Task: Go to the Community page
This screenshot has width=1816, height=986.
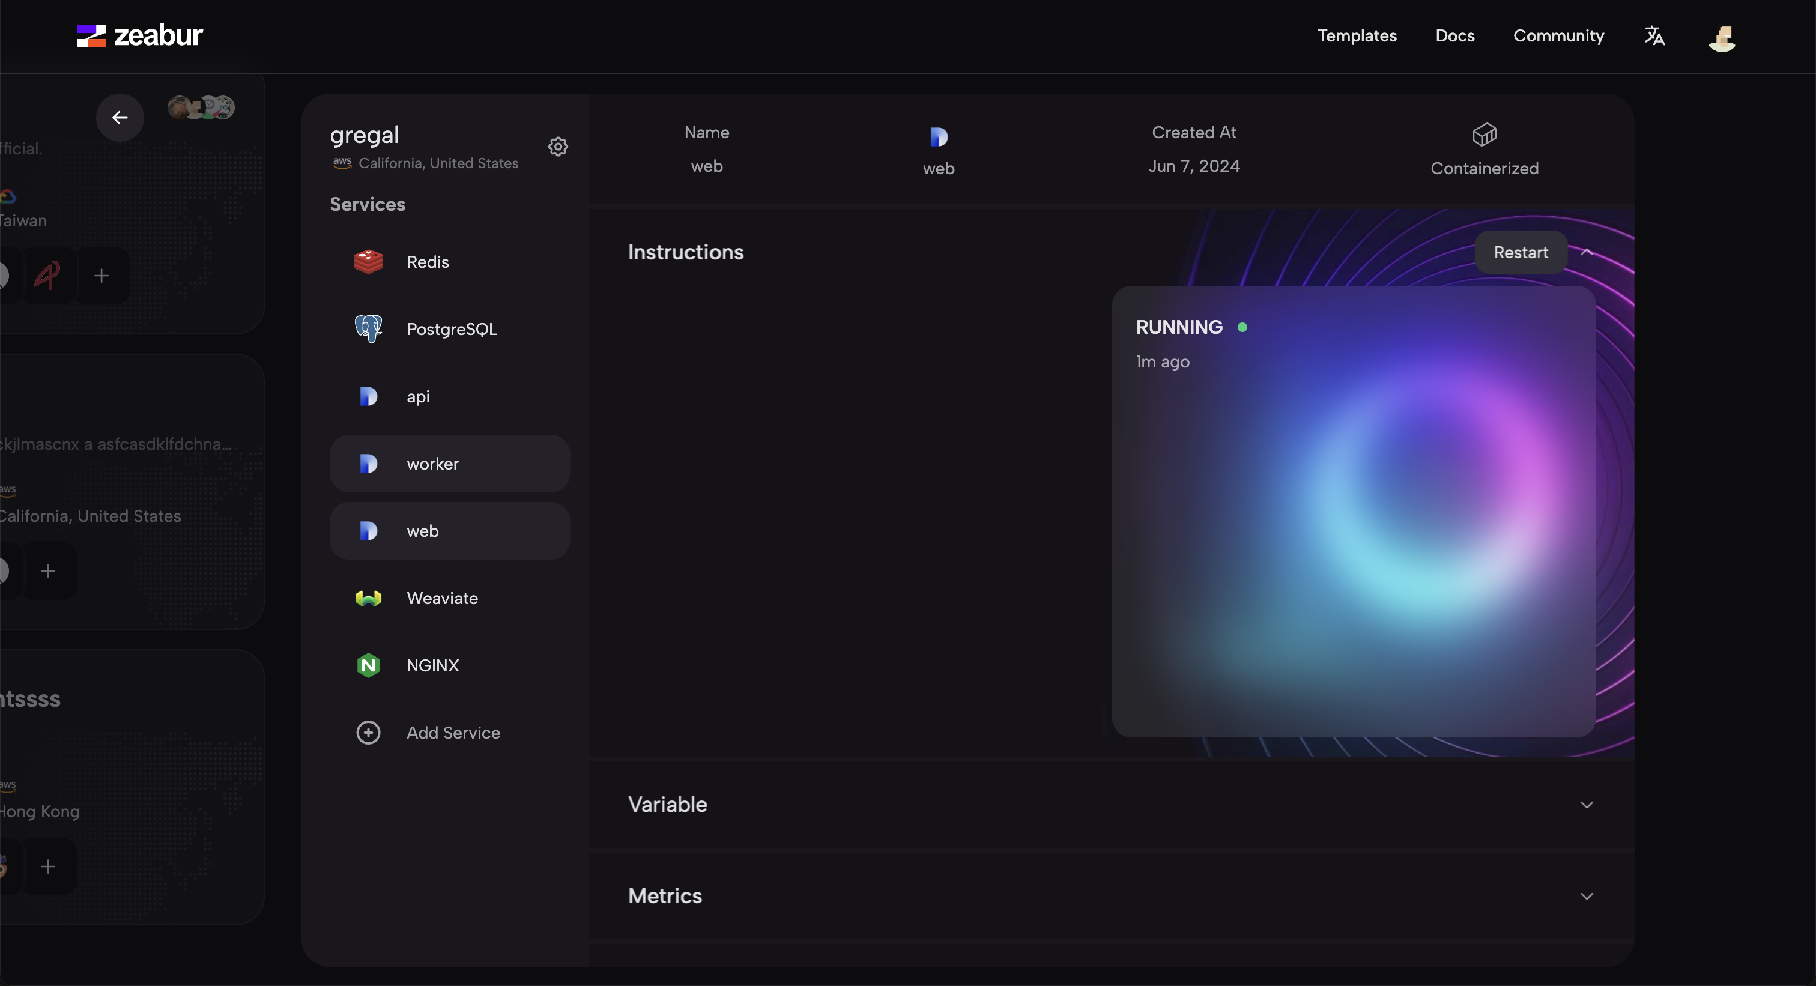Action: click(1558, 35)
